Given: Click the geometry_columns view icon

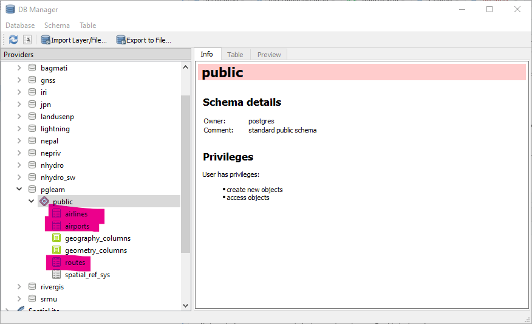Looking at the screenshot, I should pyautogui.click(x=56, y=250).
